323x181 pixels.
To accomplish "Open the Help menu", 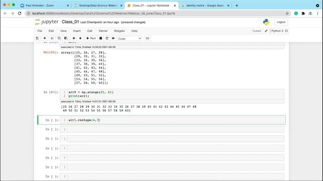I will (x=134, y=31).
